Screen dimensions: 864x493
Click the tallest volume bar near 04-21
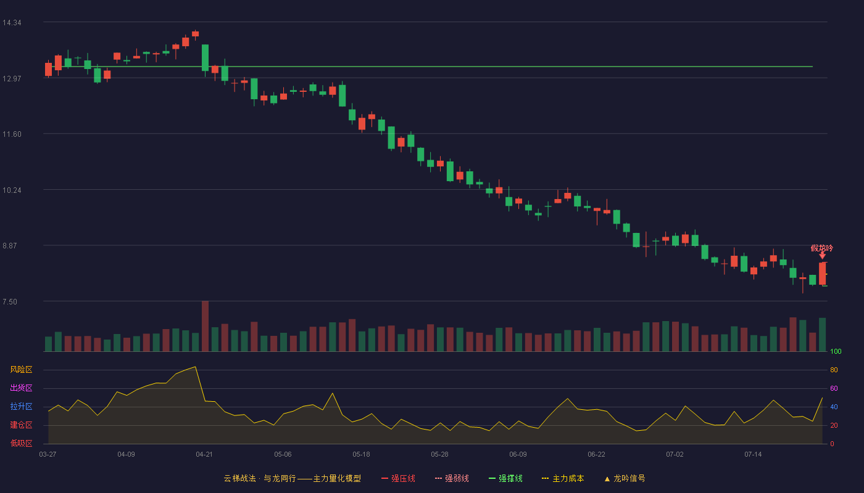[205, 326]
